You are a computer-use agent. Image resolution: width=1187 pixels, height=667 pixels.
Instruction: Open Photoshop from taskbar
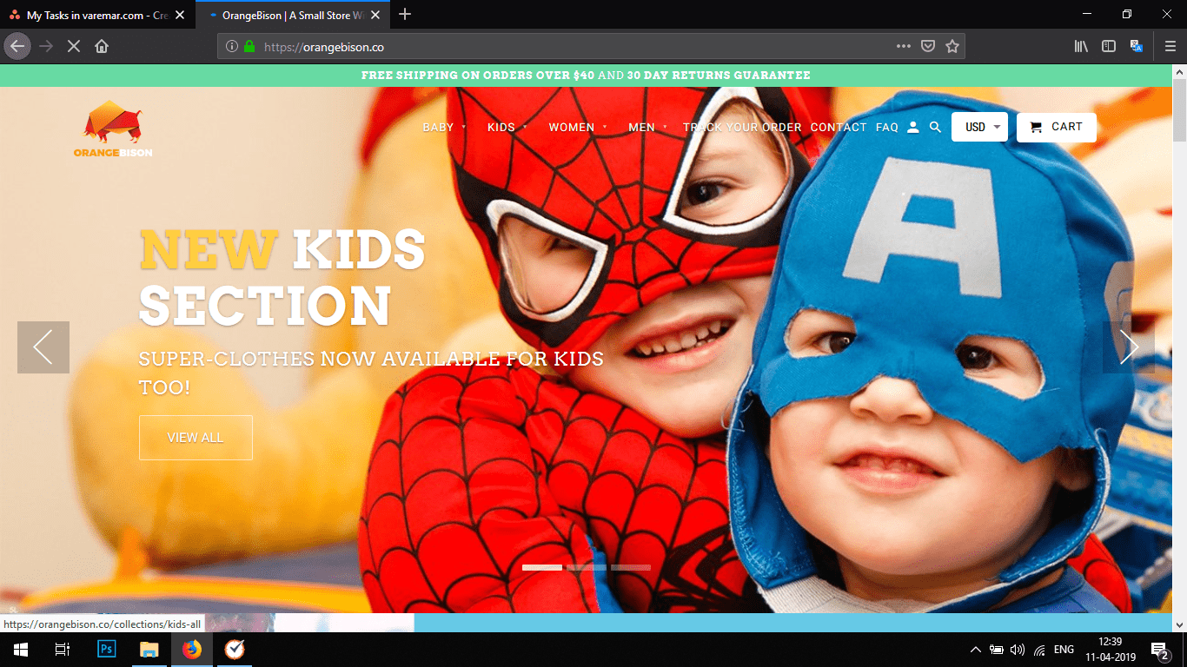click(107, 650)
